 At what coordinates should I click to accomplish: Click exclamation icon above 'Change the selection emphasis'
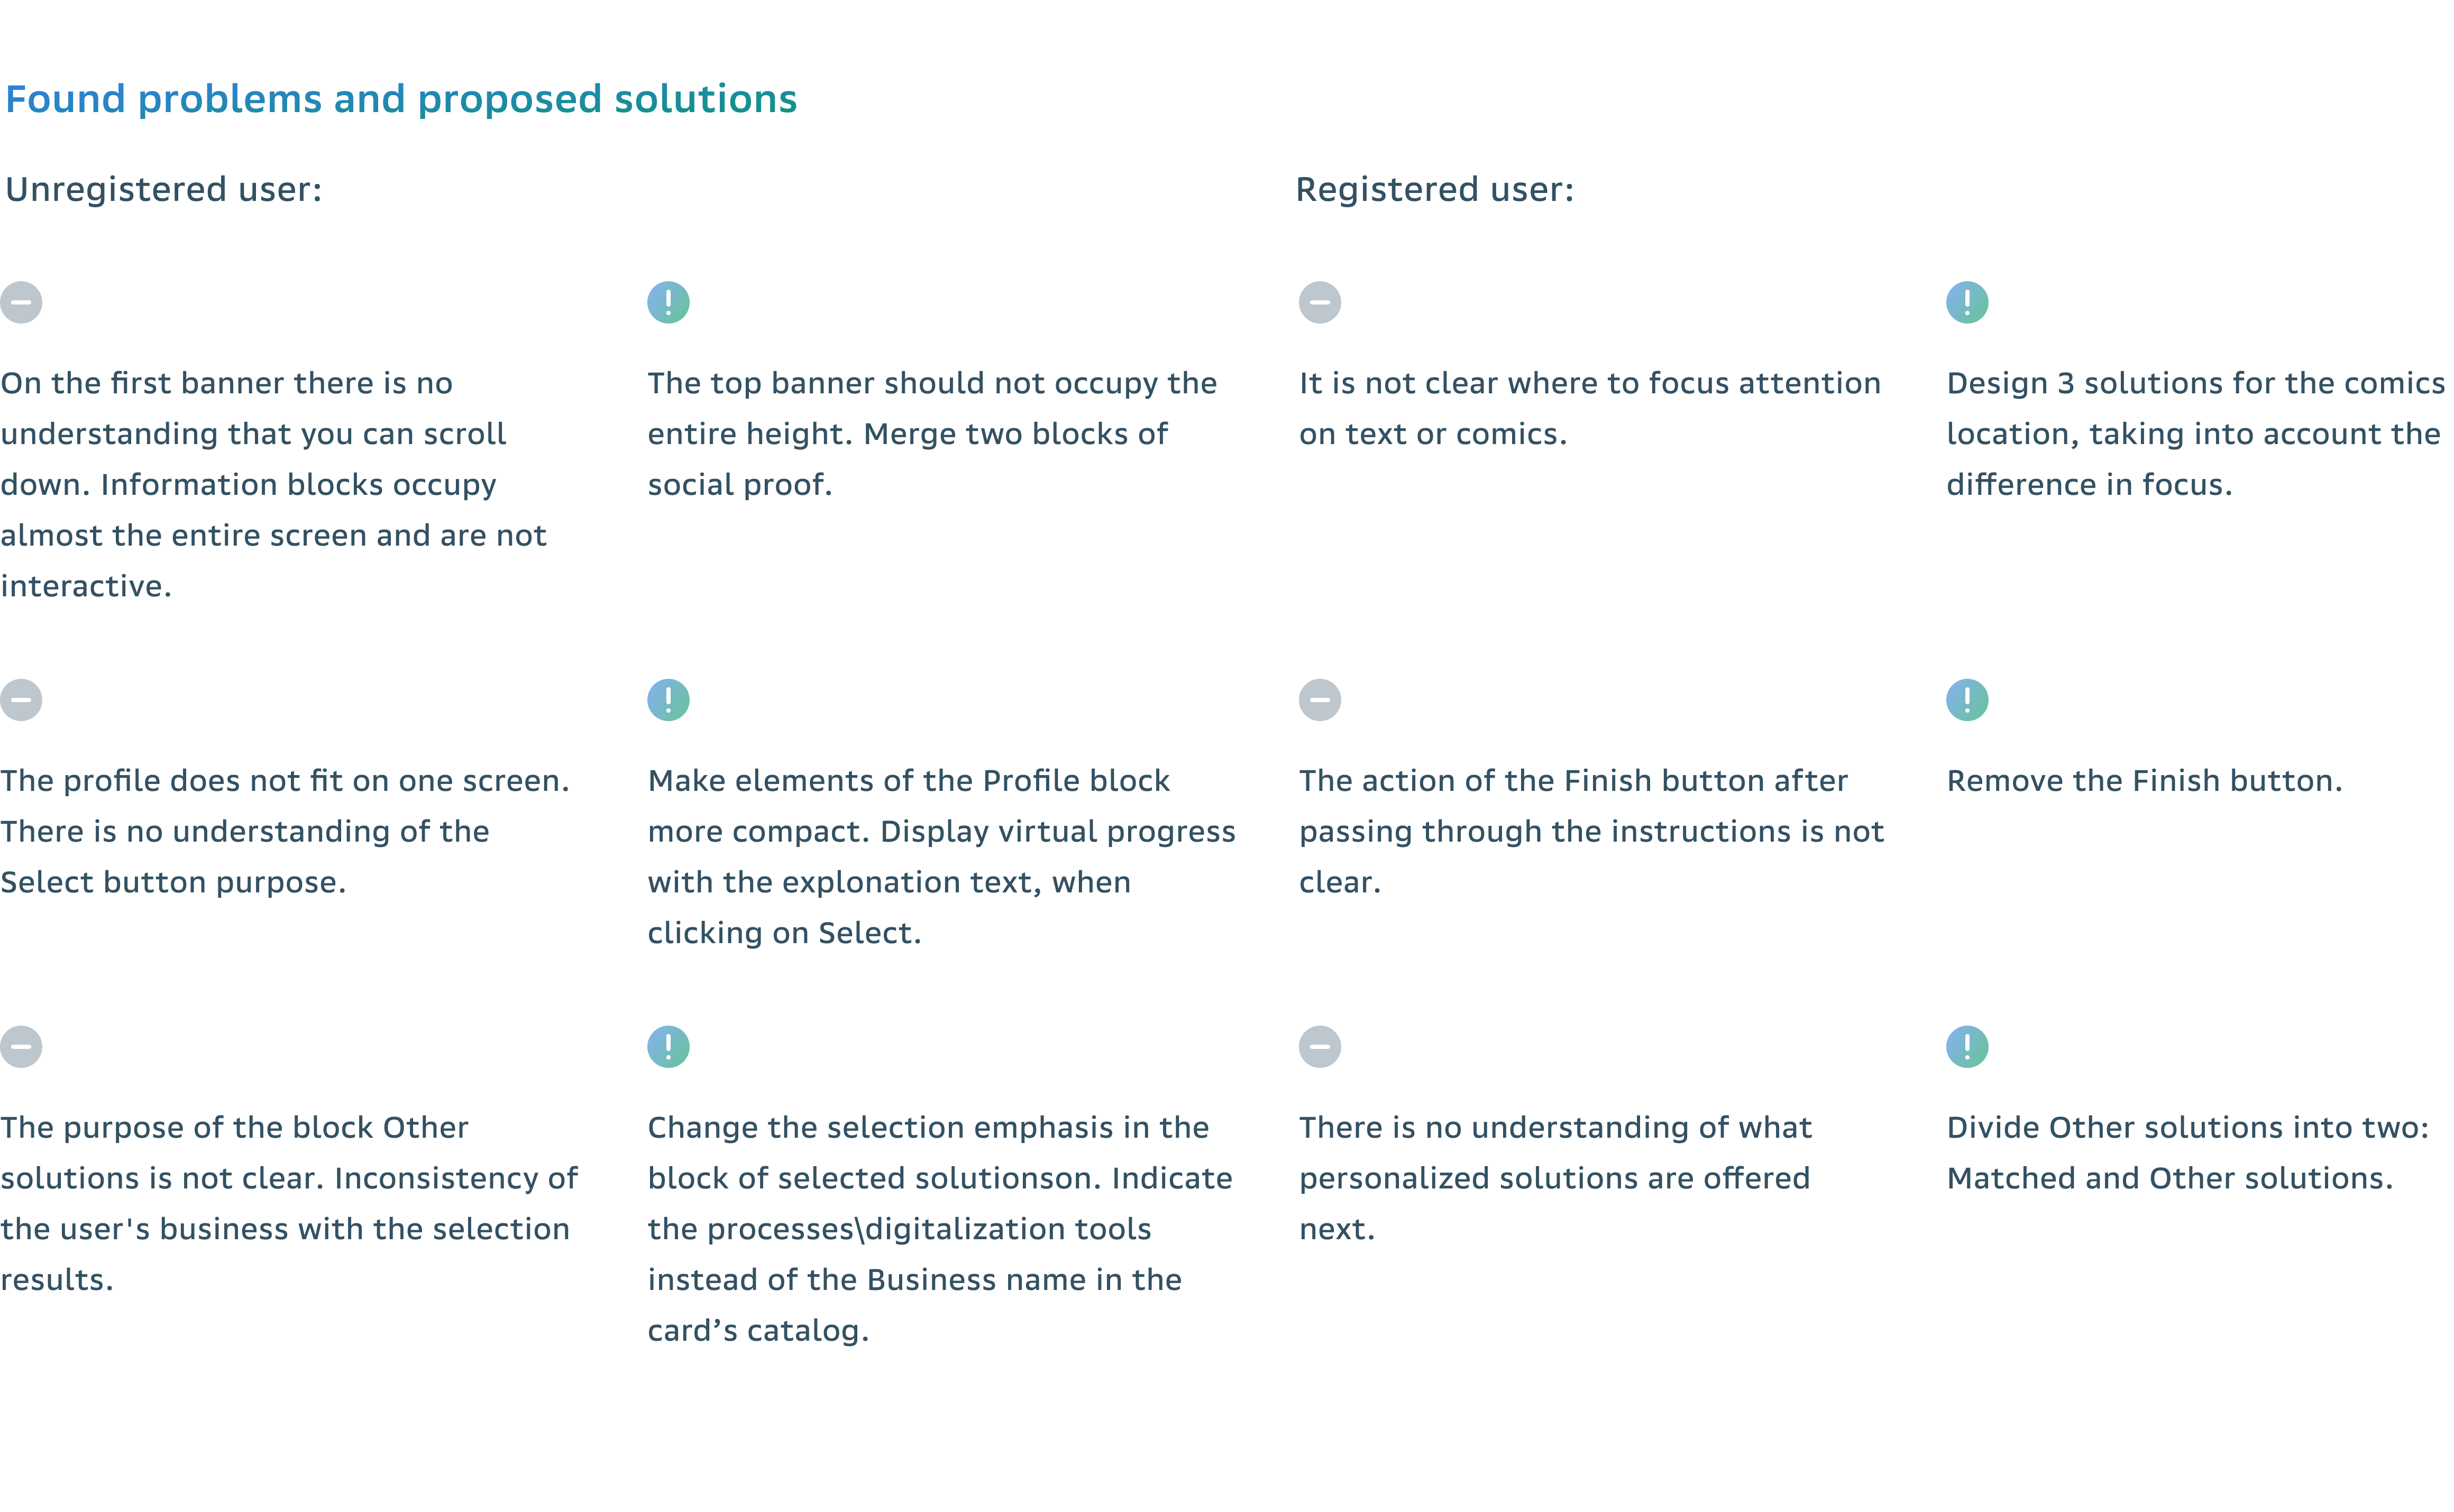tap(669, 1047)
